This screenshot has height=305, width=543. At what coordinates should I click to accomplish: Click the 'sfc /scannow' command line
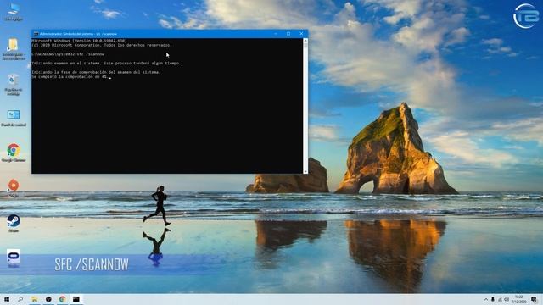68,54
